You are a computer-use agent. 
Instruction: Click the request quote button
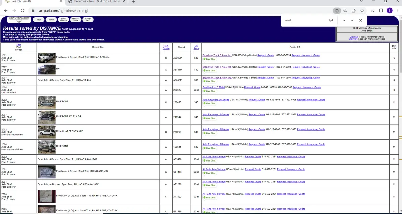tap(76, 20)
